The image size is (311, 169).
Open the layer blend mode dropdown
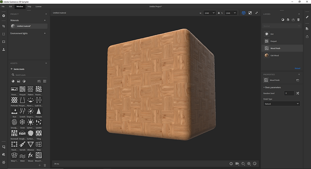pos(282,26)
